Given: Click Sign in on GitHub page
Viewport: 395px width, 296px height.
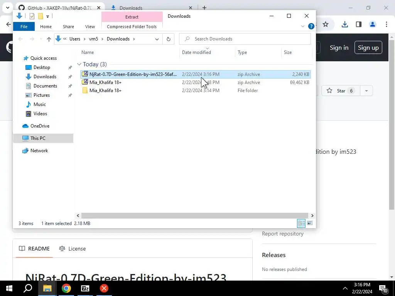Looking at the screenshot, I should (x=339, y=47).
